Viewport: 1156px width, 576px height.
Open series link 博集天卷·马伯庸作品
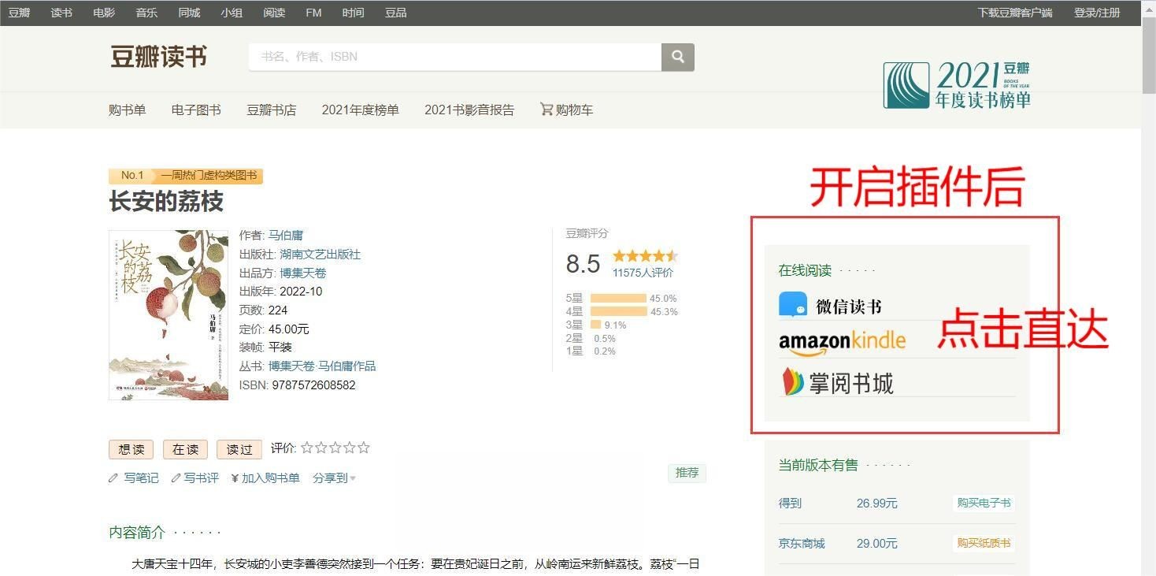coord(322,366)
